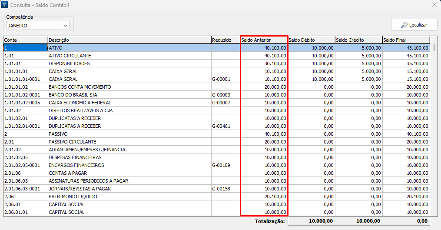The image size is (441, 230).
Task: Select the Saldo Anterior column header
Action: [x=264, y=40]
